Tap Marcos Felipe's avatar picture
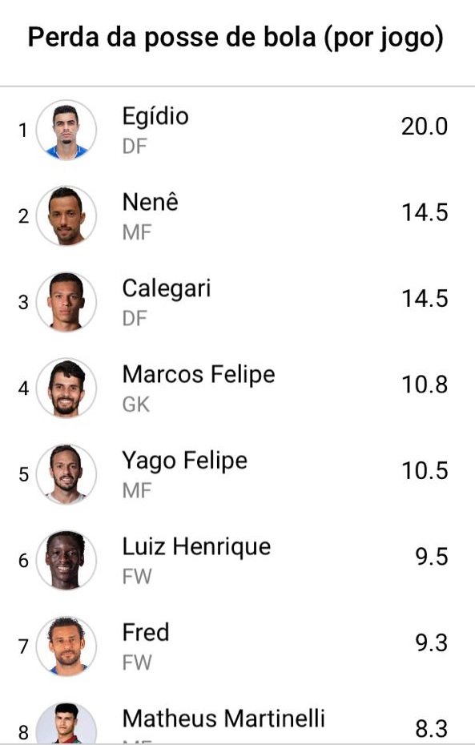The height and width of the screenshot is (745, 475). pos(66,388)
